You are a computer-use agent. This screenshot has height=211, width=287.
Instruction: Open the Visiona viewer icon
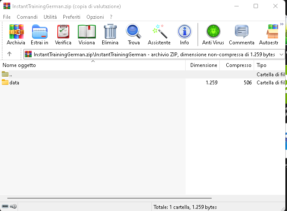[x=86, y=35]
